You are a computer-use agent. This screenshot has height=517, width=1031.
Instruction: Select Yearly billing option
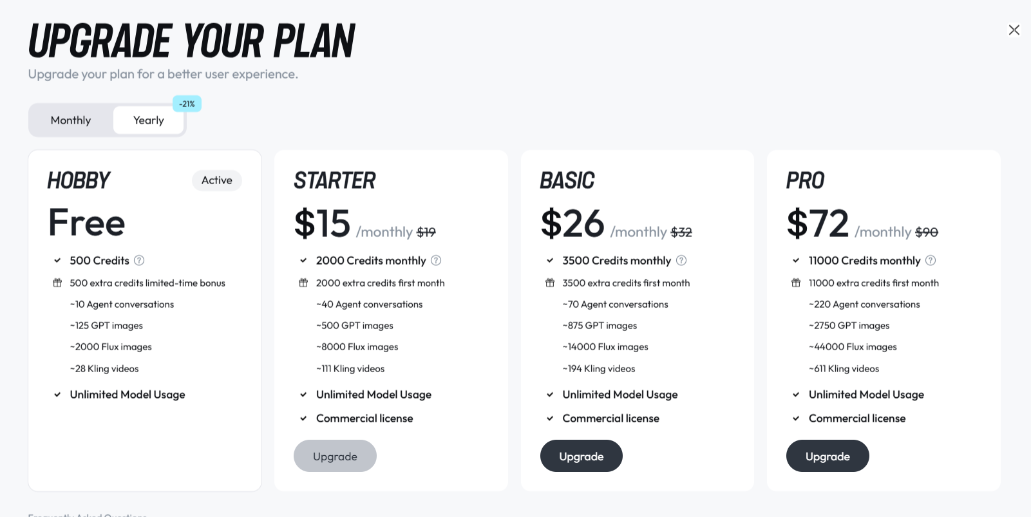pyautogui.click(x=149, y=120)
